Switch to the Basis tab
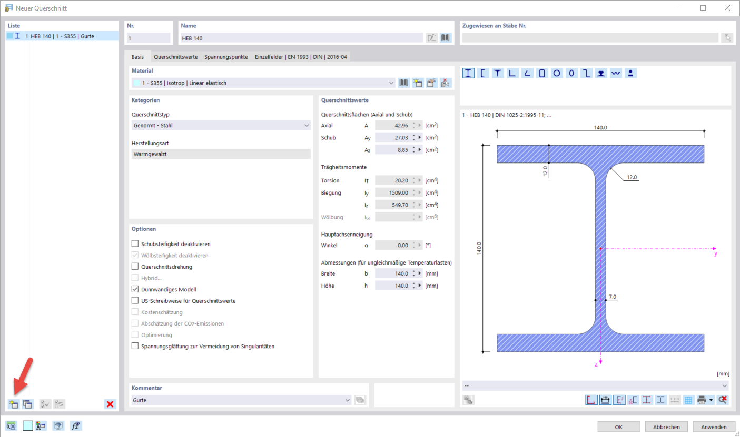The width and height of the screenshot is (740, 437). coord(137,57)
